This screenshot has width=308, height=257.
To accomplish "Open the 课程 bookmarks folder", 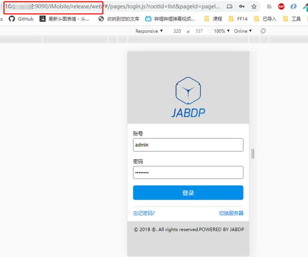I will [213, 19].
